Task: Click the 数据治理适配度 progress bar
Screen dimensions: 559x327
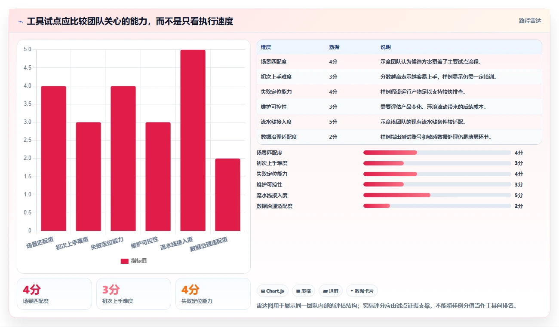Action: pos(437,206)
